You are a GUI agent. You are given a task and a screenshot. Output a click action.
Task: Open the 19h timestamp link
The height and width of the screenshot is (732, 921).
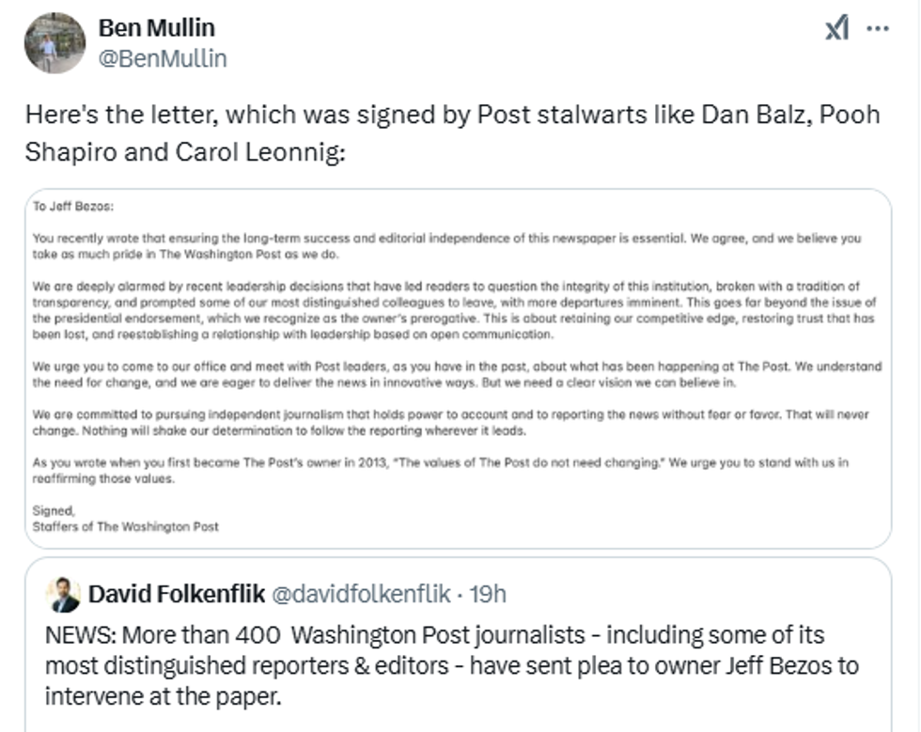[x=486, y=594]
